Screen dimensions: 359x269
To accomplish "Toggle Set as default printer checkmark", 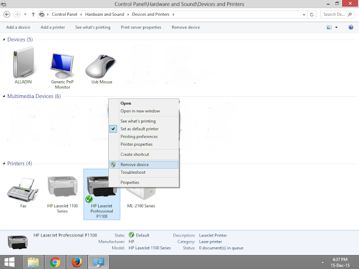I will point(113,129).
